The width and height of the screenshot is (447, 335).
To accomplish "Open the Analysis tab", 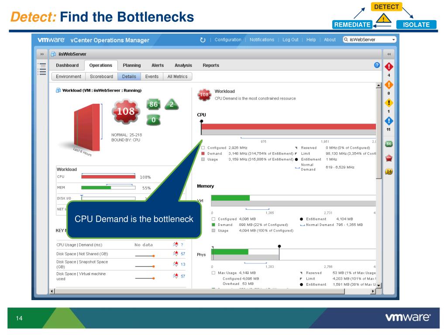I will point(183,65).
